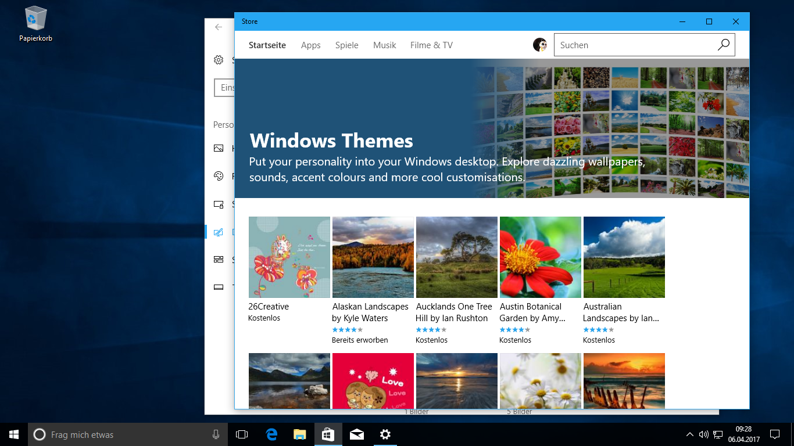Open the user account avatar in Store

click(540, 45)
